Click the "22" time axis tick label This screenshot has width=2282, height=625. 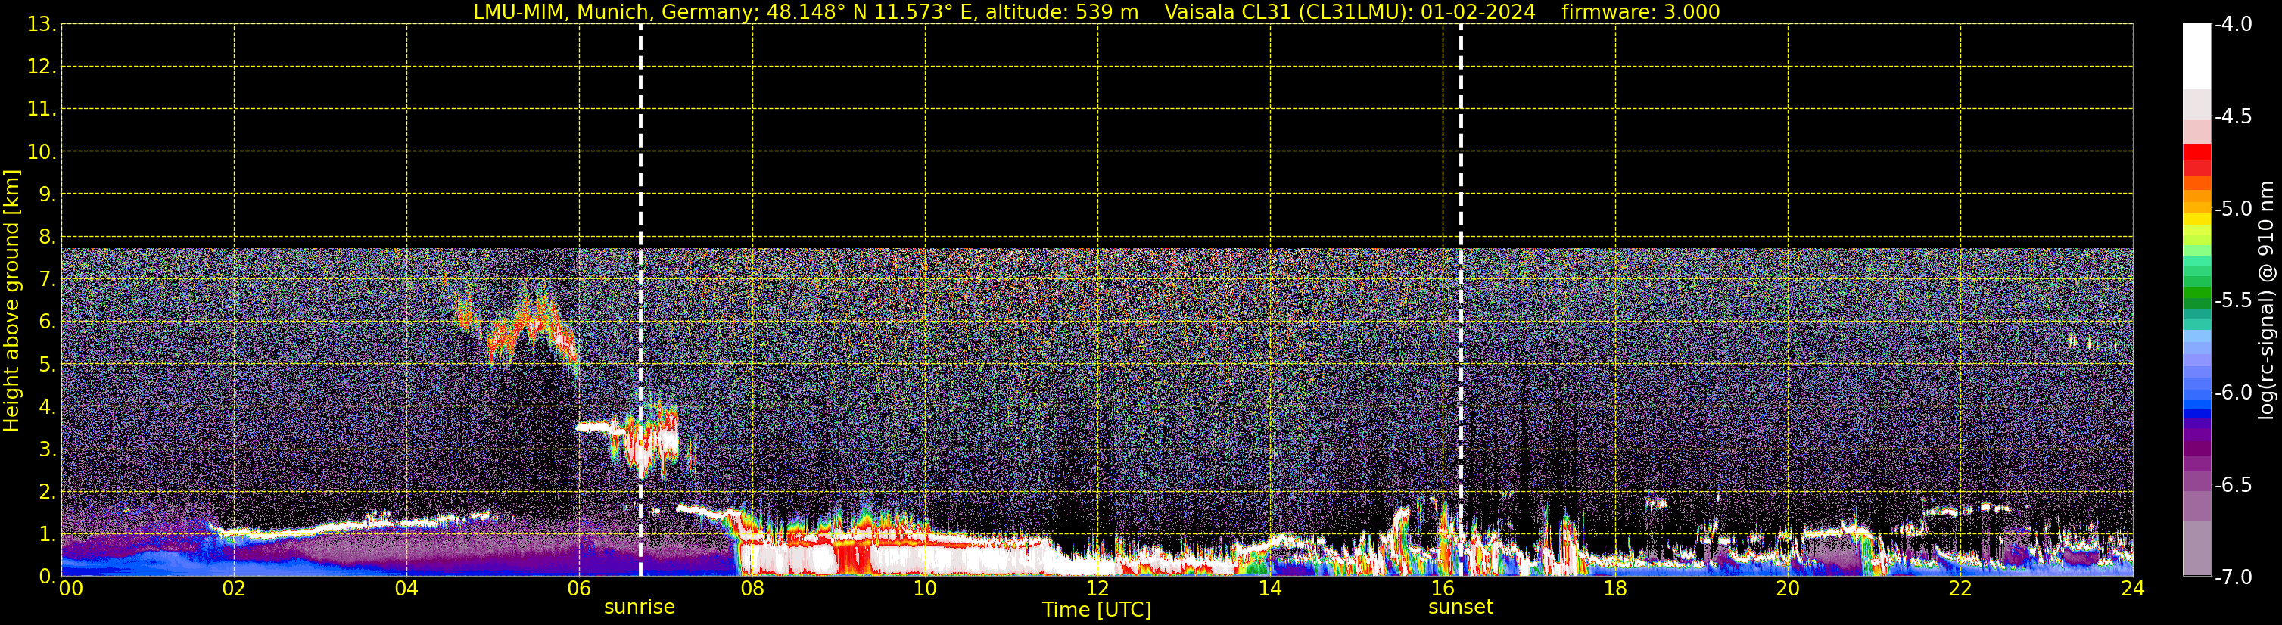(x=1960, y=589)
